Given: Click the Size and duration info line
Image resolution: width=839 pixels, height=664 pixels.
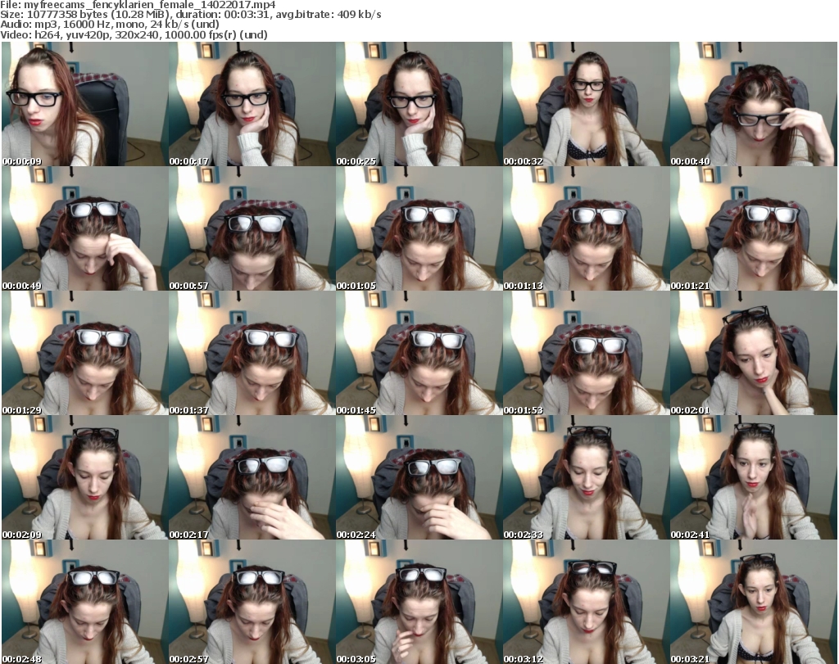Looking at the screenshot, I should point(190,15).
